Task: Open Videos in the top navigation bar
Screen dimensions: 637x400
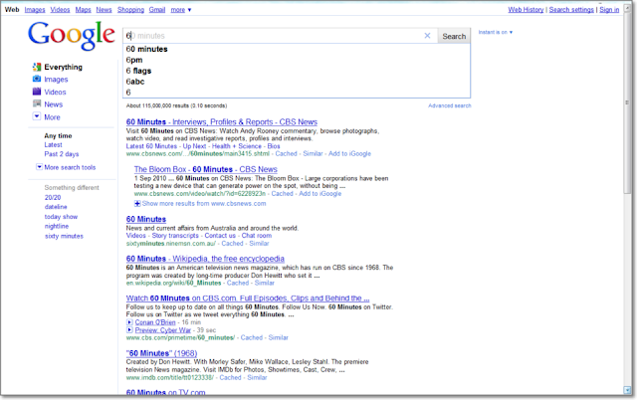Action: (60, 10)
